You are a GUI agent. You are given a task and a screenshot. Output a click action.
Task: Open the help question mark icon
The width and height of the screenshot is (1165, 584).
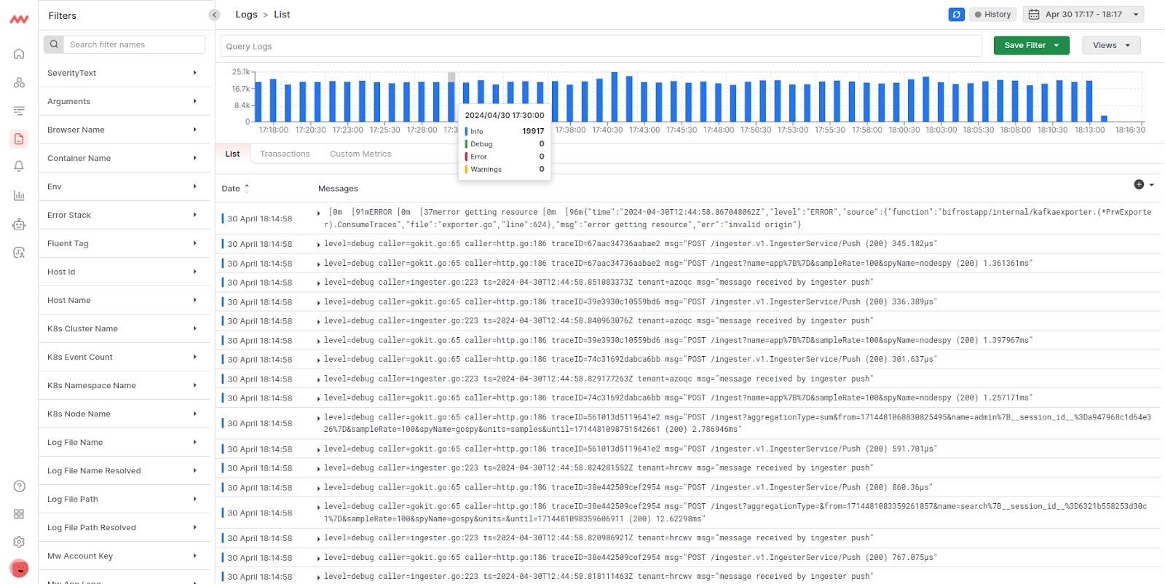[19, 486]
